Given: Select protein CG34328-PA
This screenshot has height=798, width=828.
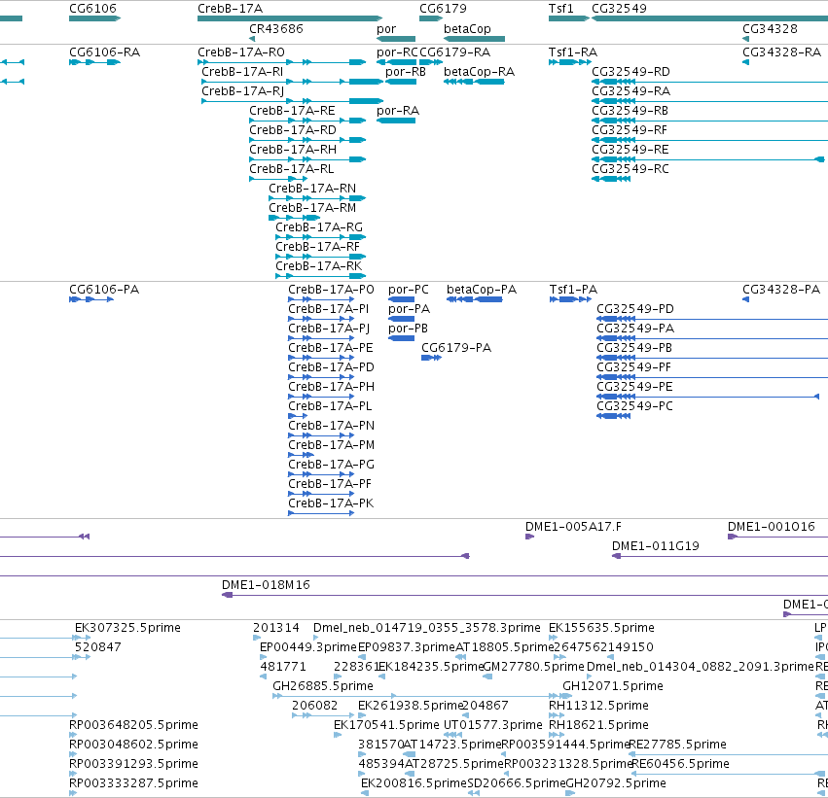Looking at the screenshot, I should pos(745,299).
